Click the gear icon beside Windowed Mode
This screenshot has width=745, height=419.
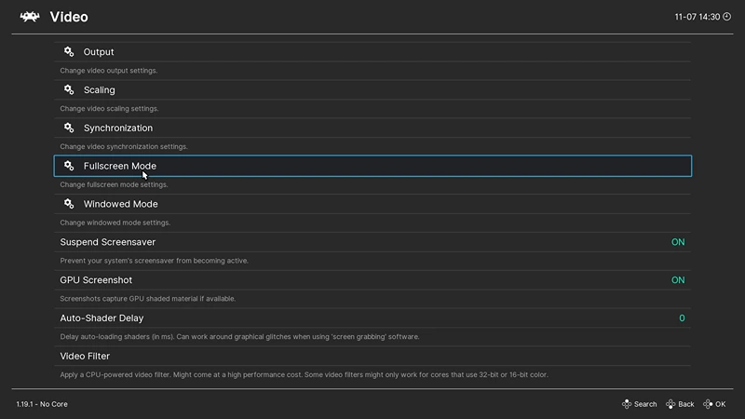coord(69,204)
